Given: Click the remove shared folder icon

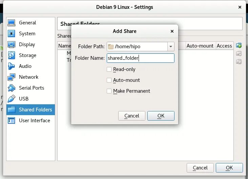Looking at the screenshot, I should (x=239, y=61).
